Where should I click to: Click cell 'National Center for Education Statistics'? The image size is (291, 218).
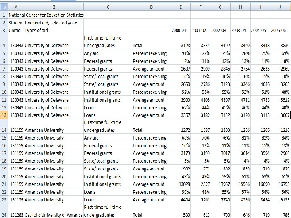(x=46, y=15)
